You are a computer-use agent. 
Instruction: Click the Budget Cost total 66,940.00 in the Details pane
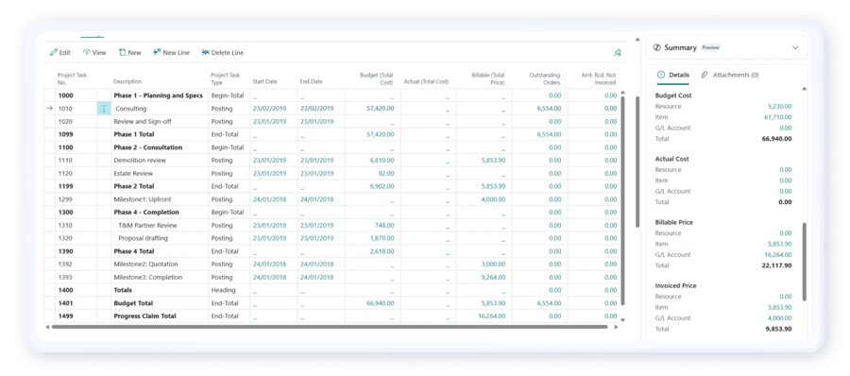(777, 139)
